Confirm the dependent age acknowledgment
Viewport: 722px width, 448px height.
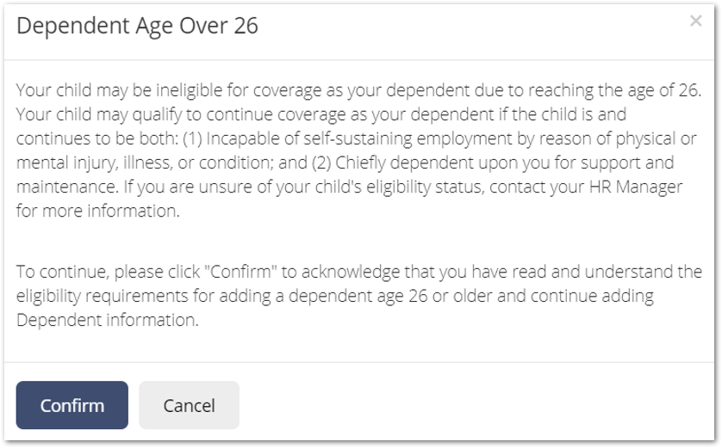coord(72,405)
